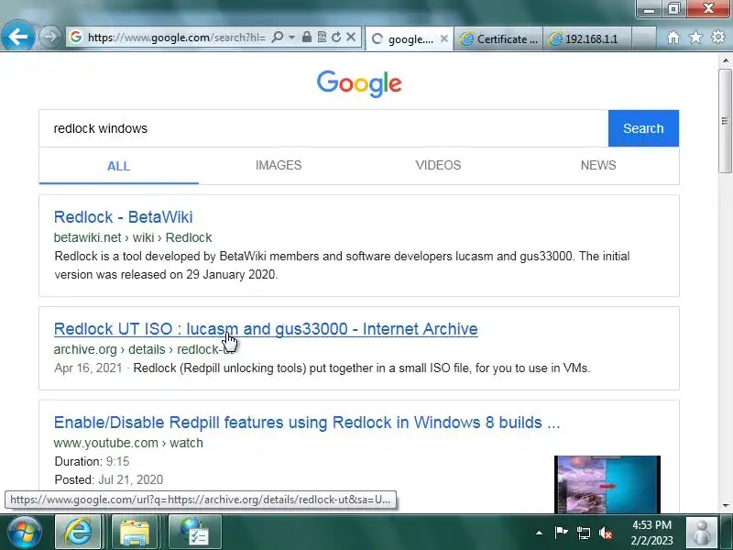Click the 'betawiki.net › wiki › Redlock' URL text
Screen dimensions: 733x550
click(x=133, y=237)
